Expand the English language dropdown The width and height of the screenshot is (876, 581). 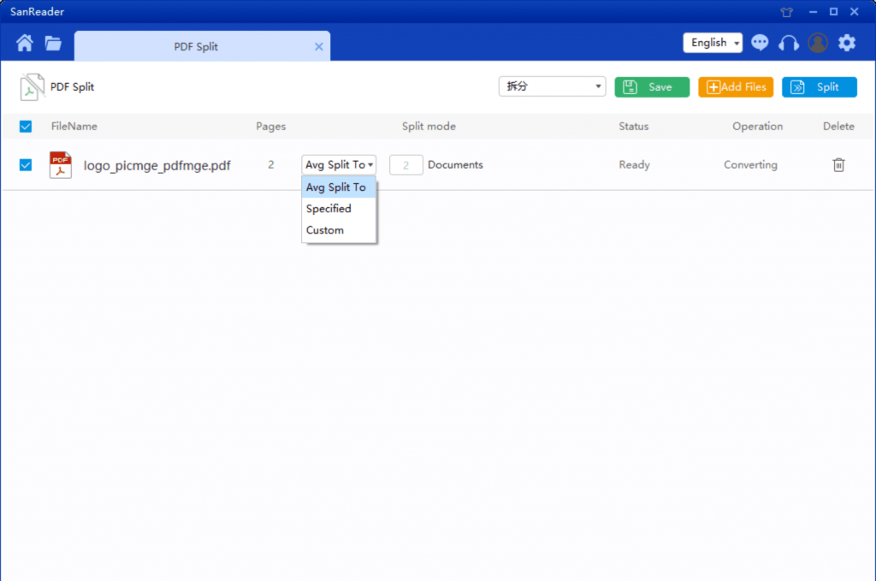coord(713,43)
